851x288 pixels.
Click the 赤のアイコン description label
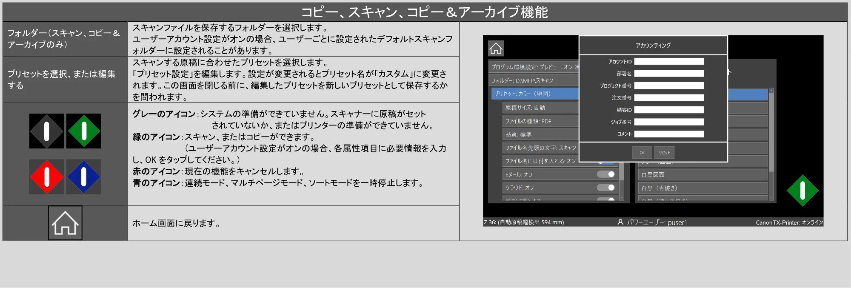pyautogui.click(x=156, y=171)
